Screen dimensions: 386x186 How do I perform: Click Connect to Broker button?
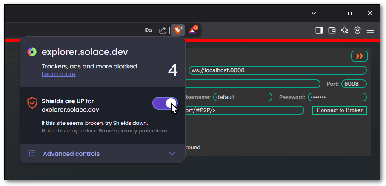pyautogui.click(x=340, y=110)
